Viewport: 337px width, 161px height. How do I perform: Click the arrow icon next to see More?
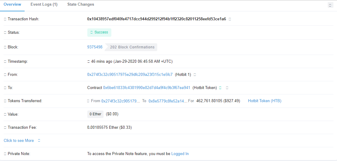point(39,140)
